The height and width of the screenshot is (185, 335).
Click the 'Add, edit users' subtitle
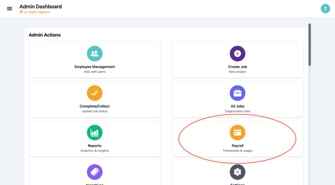(x=94, y=72)
